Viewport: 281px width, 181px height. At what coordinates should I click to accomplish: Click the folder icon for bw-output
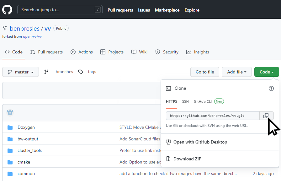pos(10,139)
